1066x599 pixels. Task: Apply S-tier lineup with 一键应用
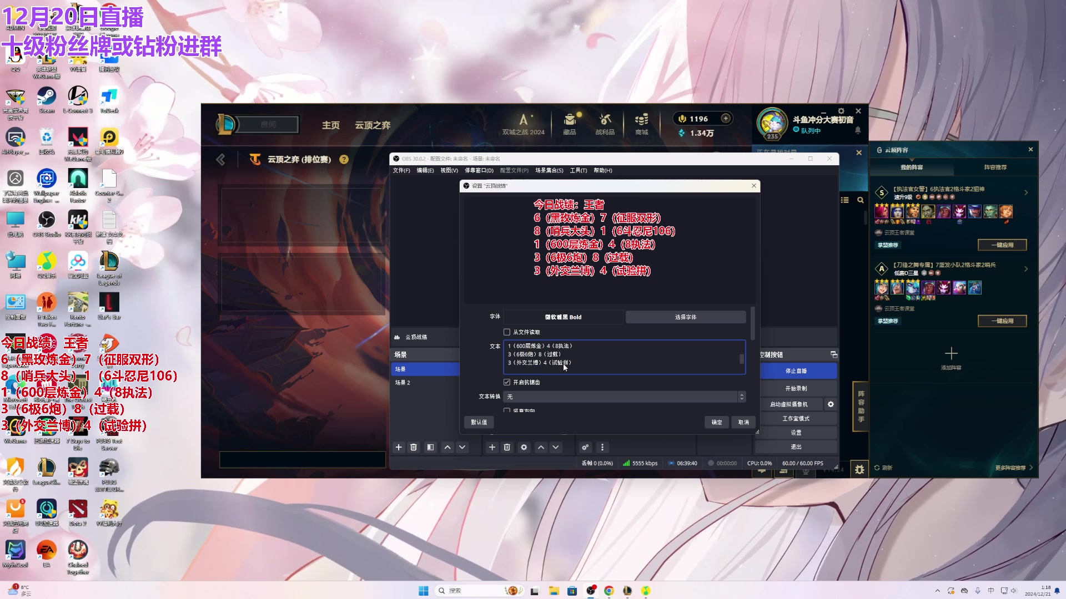[x=1002, y=245]
